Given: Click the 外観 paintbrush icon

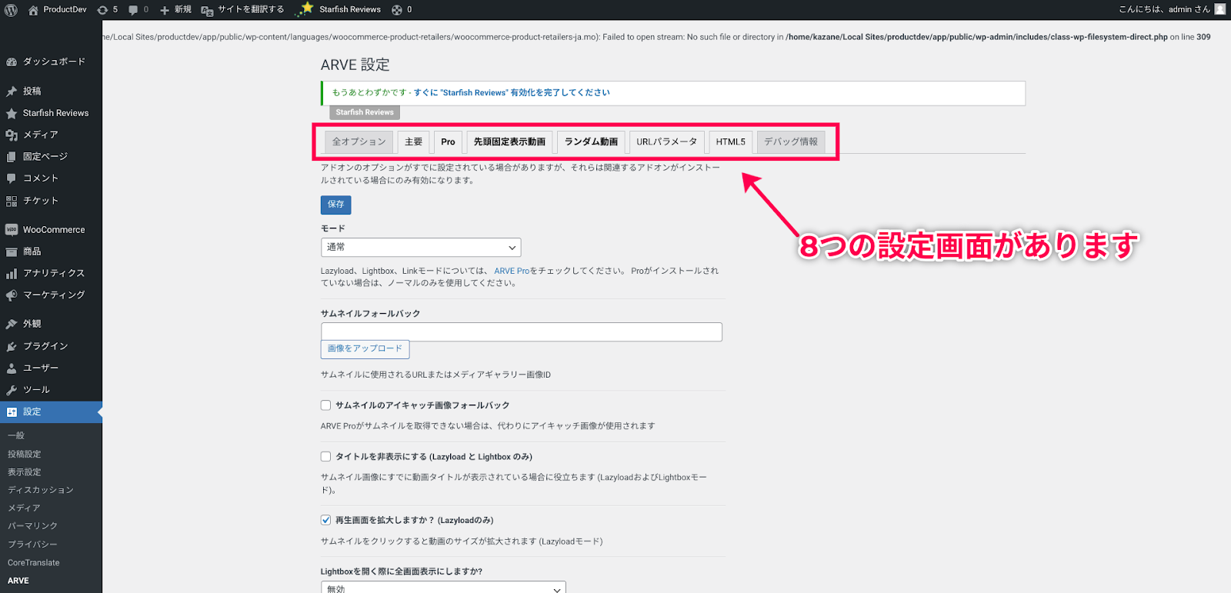Looking at the screenshot, I should [x=12, y=324].
